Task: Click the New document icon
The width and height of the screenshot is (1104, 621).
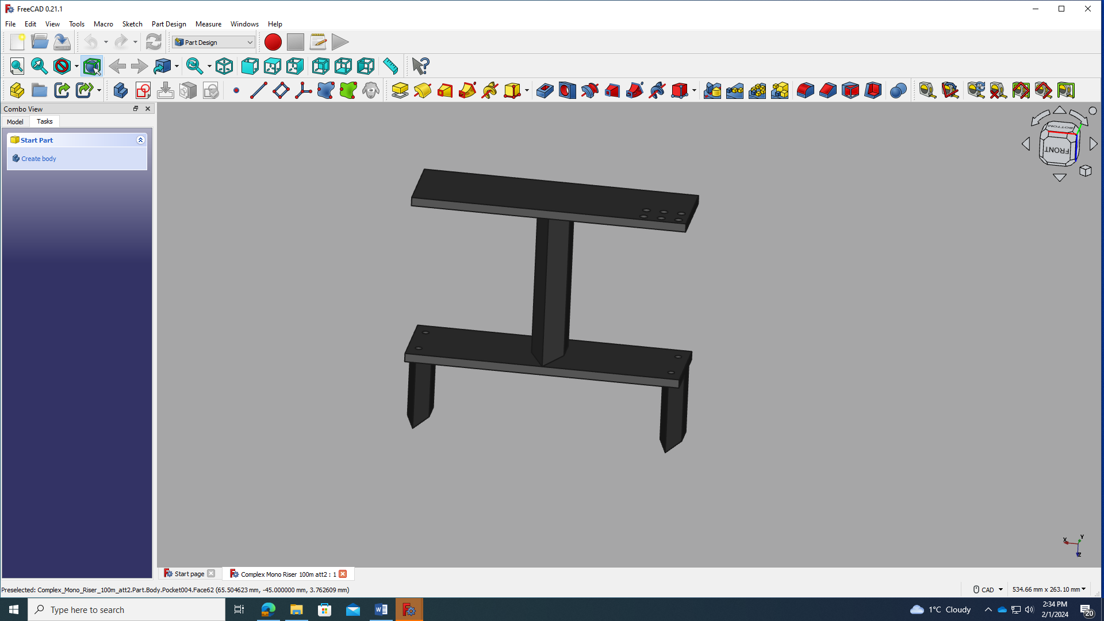Action: coord(17,42)
